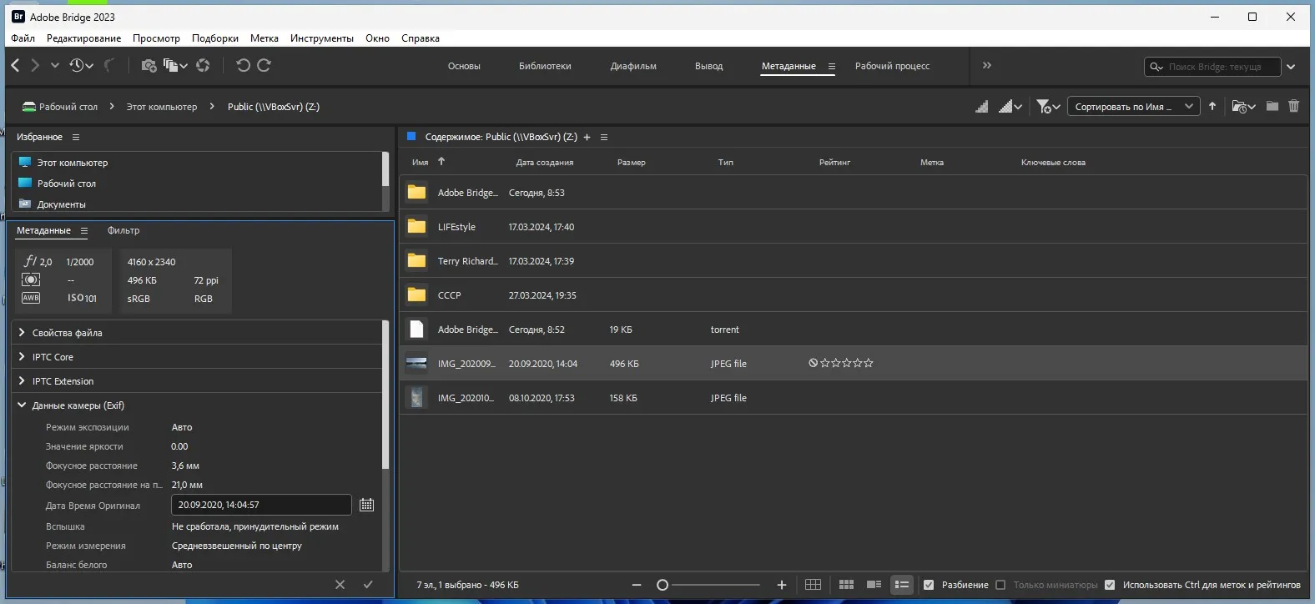Switch to the Вывод workspace
This screenshot has width=1315, height=604.
click(x=709, y=66)
